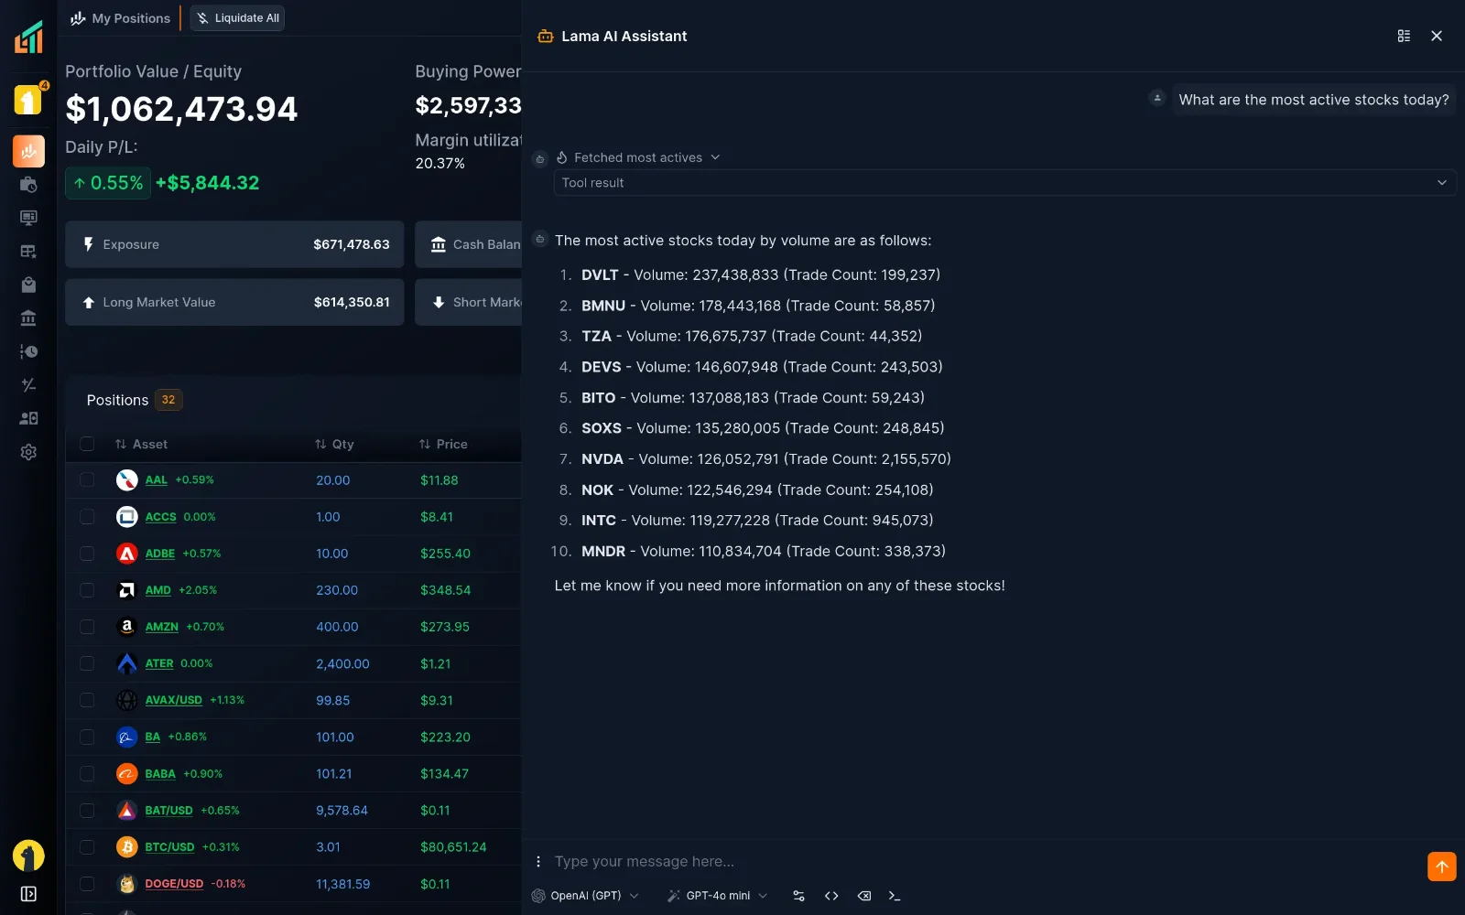Check the AAL row checkbox
The width and height of the screenshot is (1465, 915).
click(x=87, y=479)
